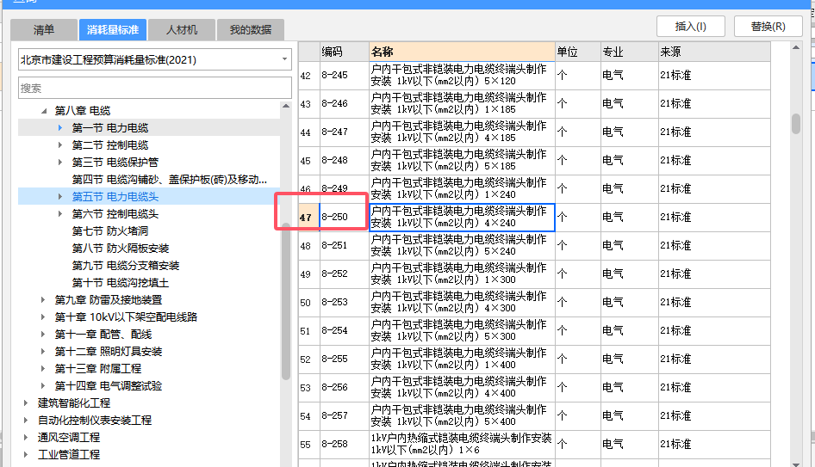Viewport: 815px width, 467px height.
Task: Collapse the 第八章 电缆 tree node
Action: pos(44,111)
